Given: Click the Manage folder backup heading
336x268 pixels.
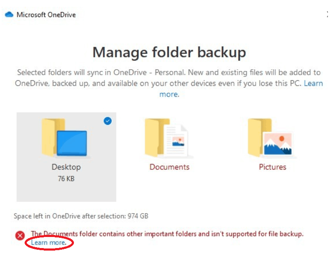Looking at the screenshot, I should (169, 52).
